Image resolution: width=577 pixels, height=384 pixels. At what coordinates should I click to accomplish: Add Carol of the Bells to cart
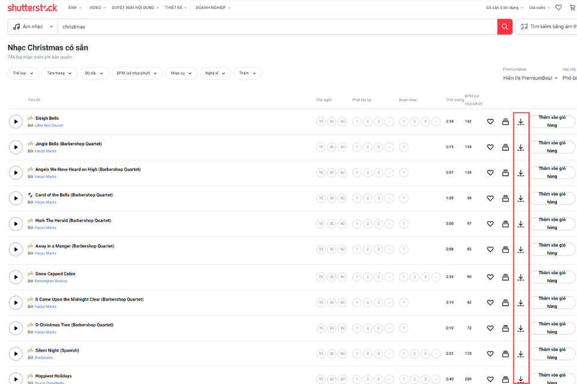(x=552, y=199)
